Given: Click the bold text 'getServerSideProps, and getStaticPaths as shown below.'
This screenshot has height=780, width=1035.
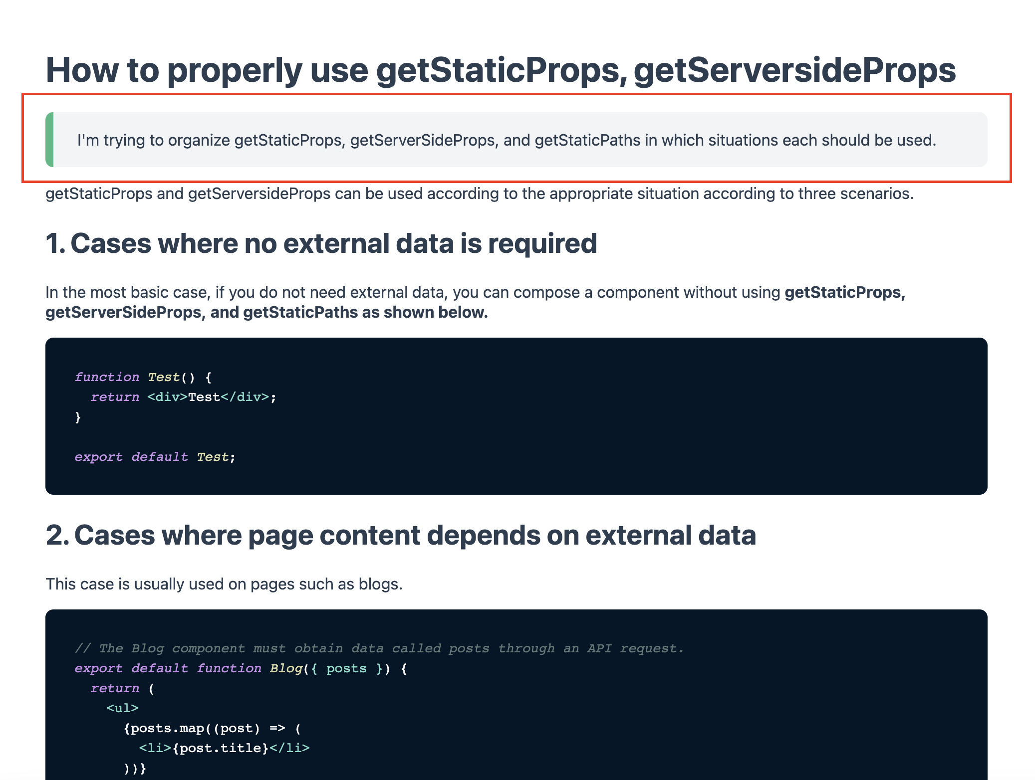Looking at the screenshot, I should pos(266,312).
